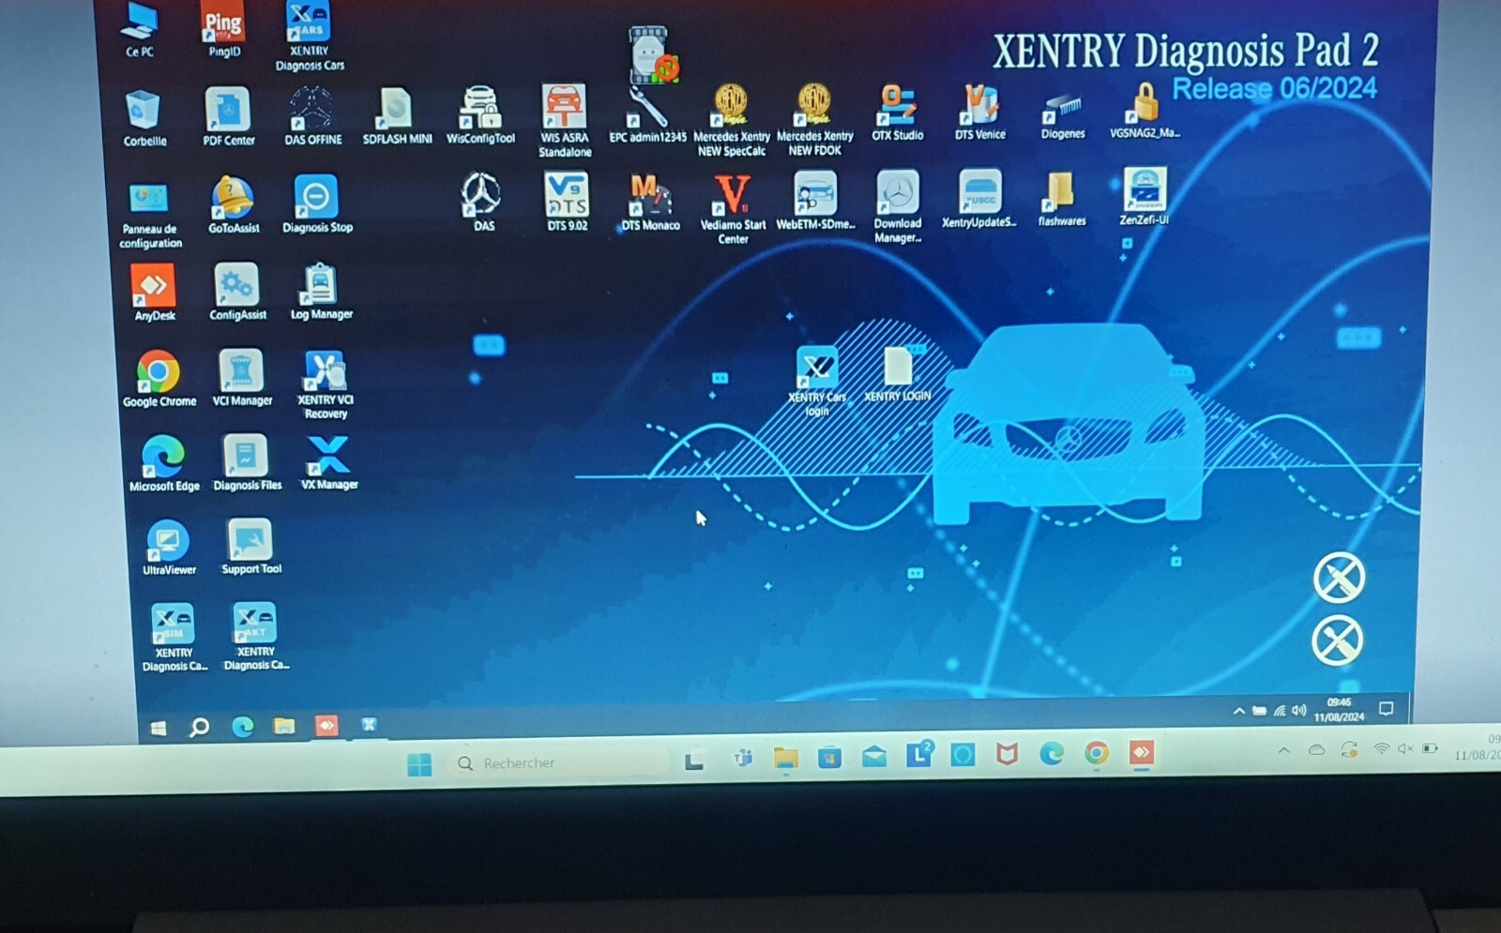
Task: Open the PingID desktop shortcut
Action: [x=223, y=29]
